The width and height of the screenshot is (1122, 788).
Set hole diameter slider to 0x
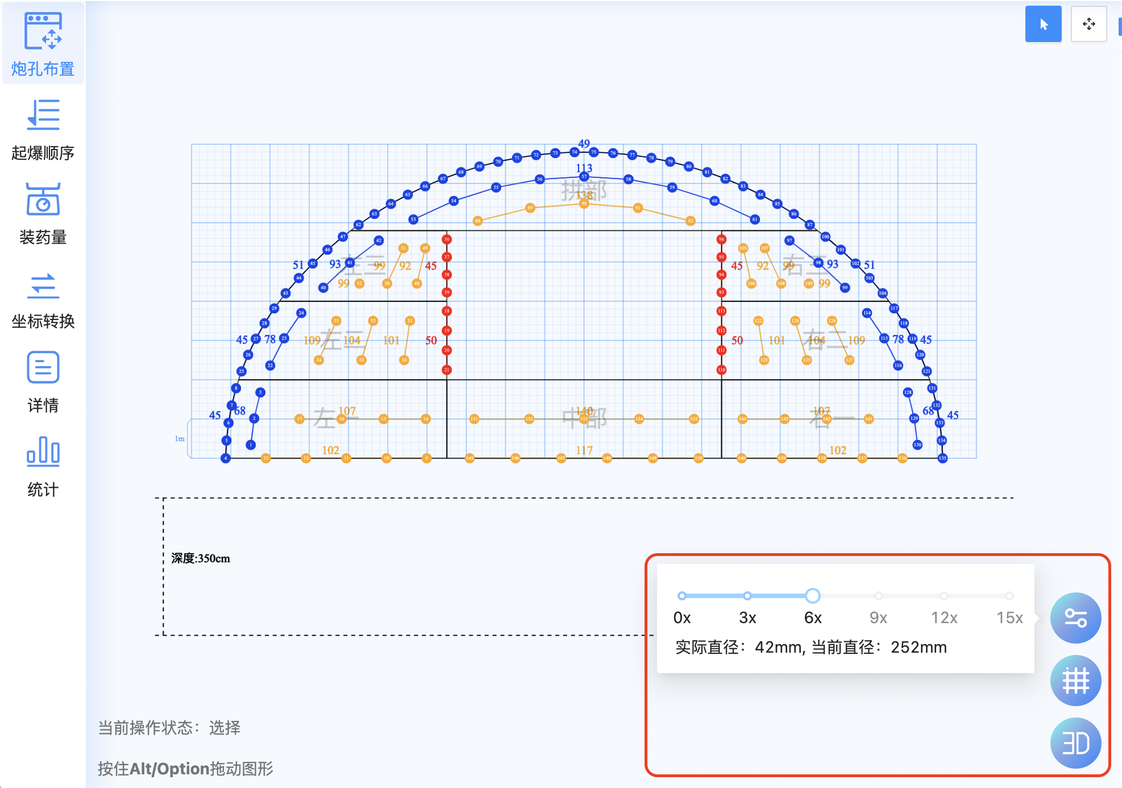tap(682, 596)
